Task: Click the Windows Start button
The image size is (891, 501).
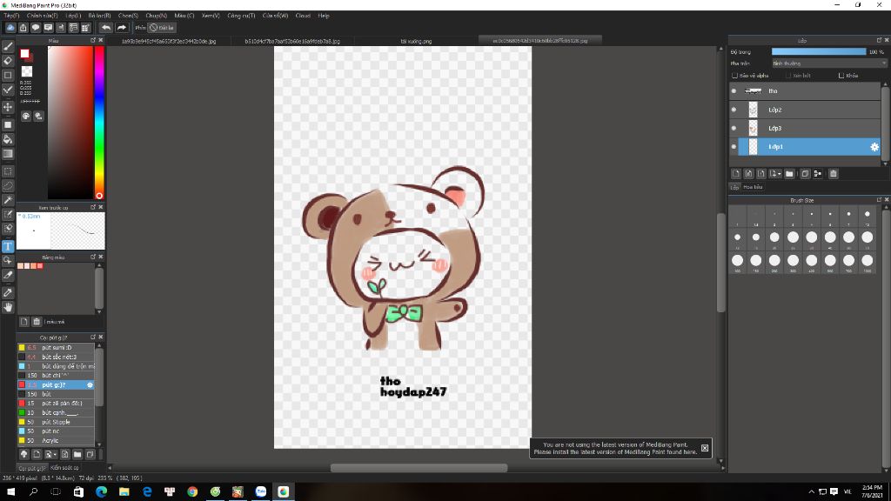Action: tap(10, 492)
